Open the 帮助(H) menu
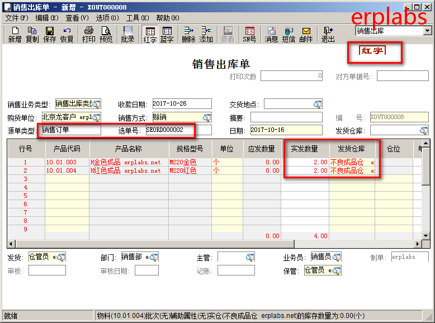The height and width of the screenshot is (323, 435). [168, 18]
